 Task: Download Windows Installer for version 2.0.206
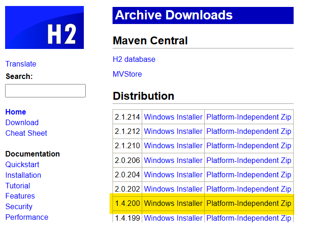pyautogui.click(x=173, y=160)
